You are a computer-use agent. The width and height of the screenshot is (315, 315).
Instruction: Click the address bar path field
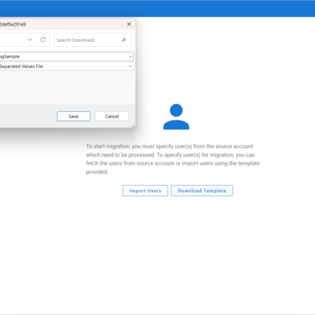pos(12,40)
